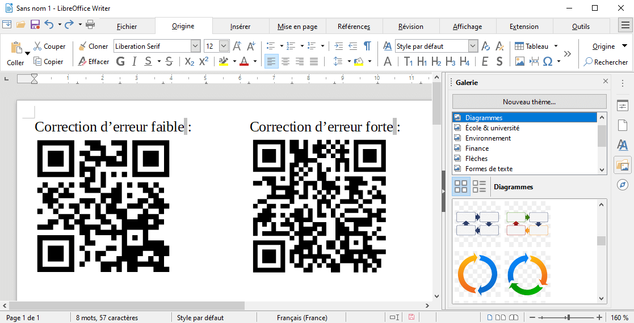
Task: Decrease font size with the shrink A icon
Action: [x=251, y=46]
